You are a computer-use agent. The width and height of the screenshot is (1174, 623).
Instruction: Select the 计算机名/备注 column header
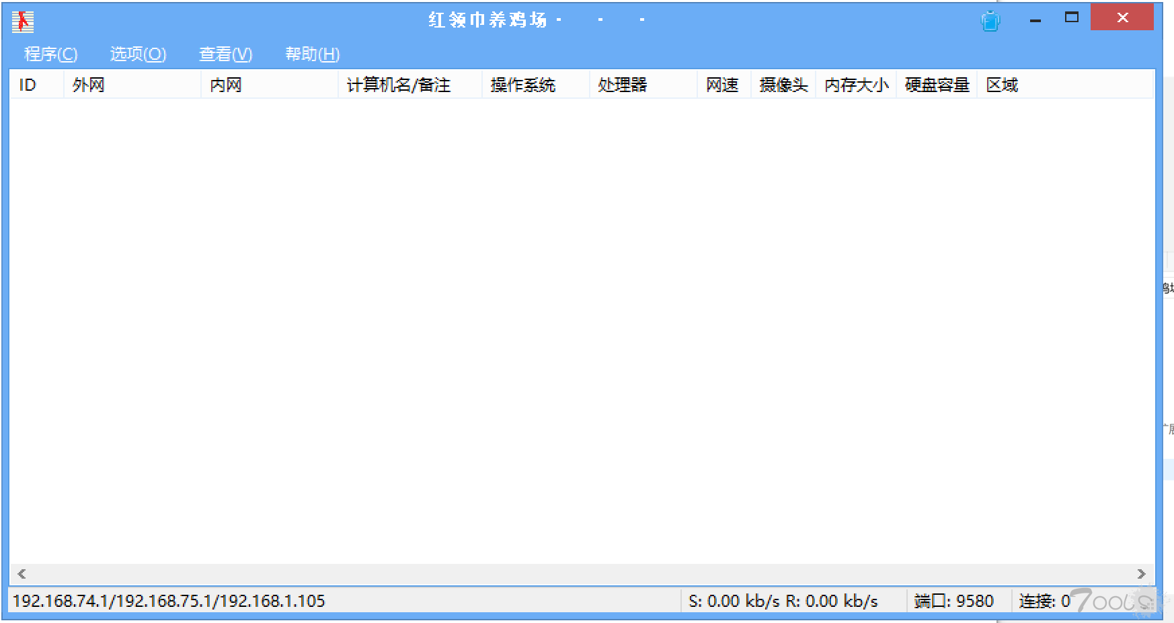[409, 85]
